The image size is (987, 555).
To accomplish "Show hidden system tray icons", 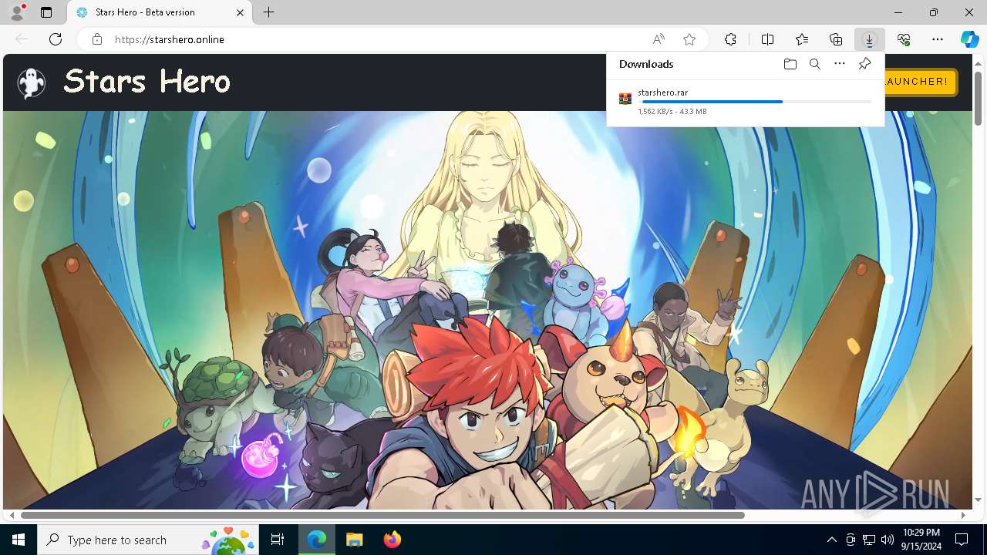I will (x=831, y=540).
